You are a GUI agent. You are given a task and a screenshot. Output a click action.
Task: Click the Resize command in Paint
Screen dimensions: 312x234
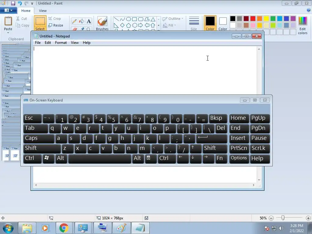click(x=56, y=25)
